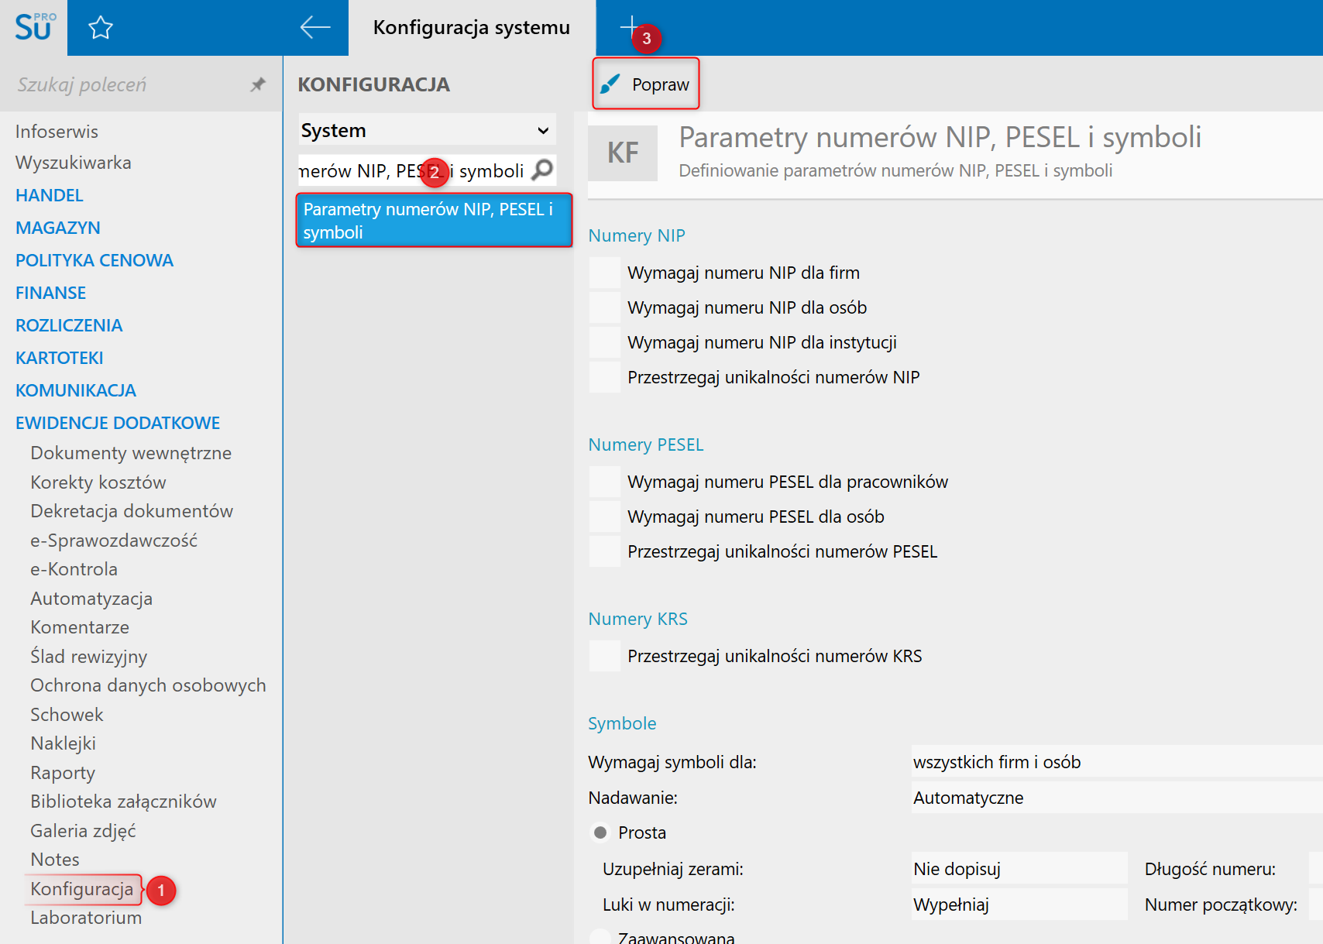Open Ochrona danych osobowych
This screenshot has height=944, width=1323.
pyautogui.click(x=148, y=685)
